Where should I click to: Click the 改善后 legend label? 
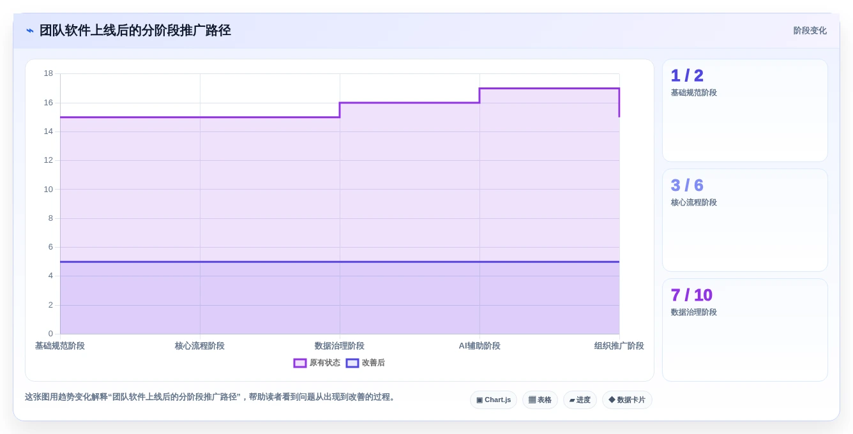(374, 363)
